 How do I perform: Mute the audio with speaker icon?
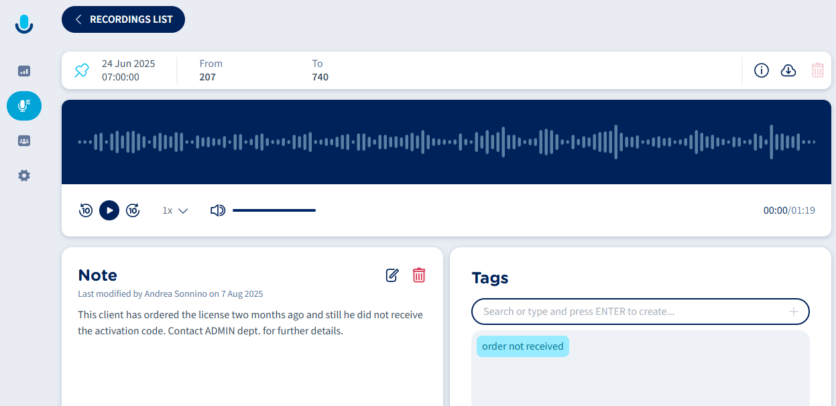coord(217,210)
